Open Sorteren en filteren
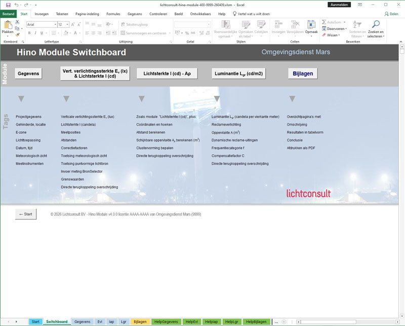405x326 pixels. pyautogui.click(x=357, y=29)
